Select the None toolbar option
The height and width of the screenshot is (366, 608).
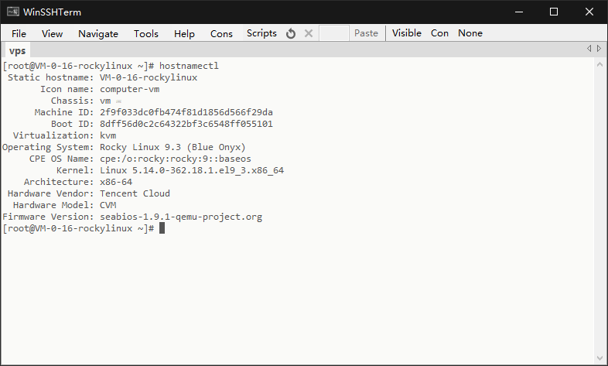pyautogui.click(x=470, y=33)
